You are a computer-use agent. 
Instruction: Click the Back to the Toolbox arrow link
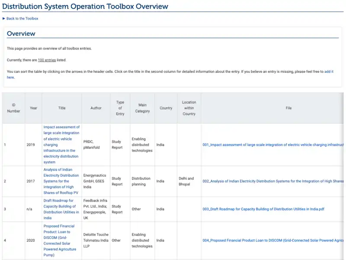pos(22,19)
